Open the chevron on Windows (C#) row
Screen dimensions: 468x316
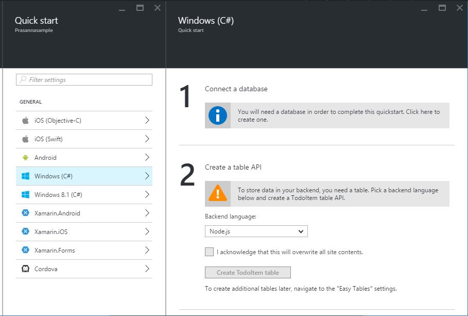coord(147,176)
